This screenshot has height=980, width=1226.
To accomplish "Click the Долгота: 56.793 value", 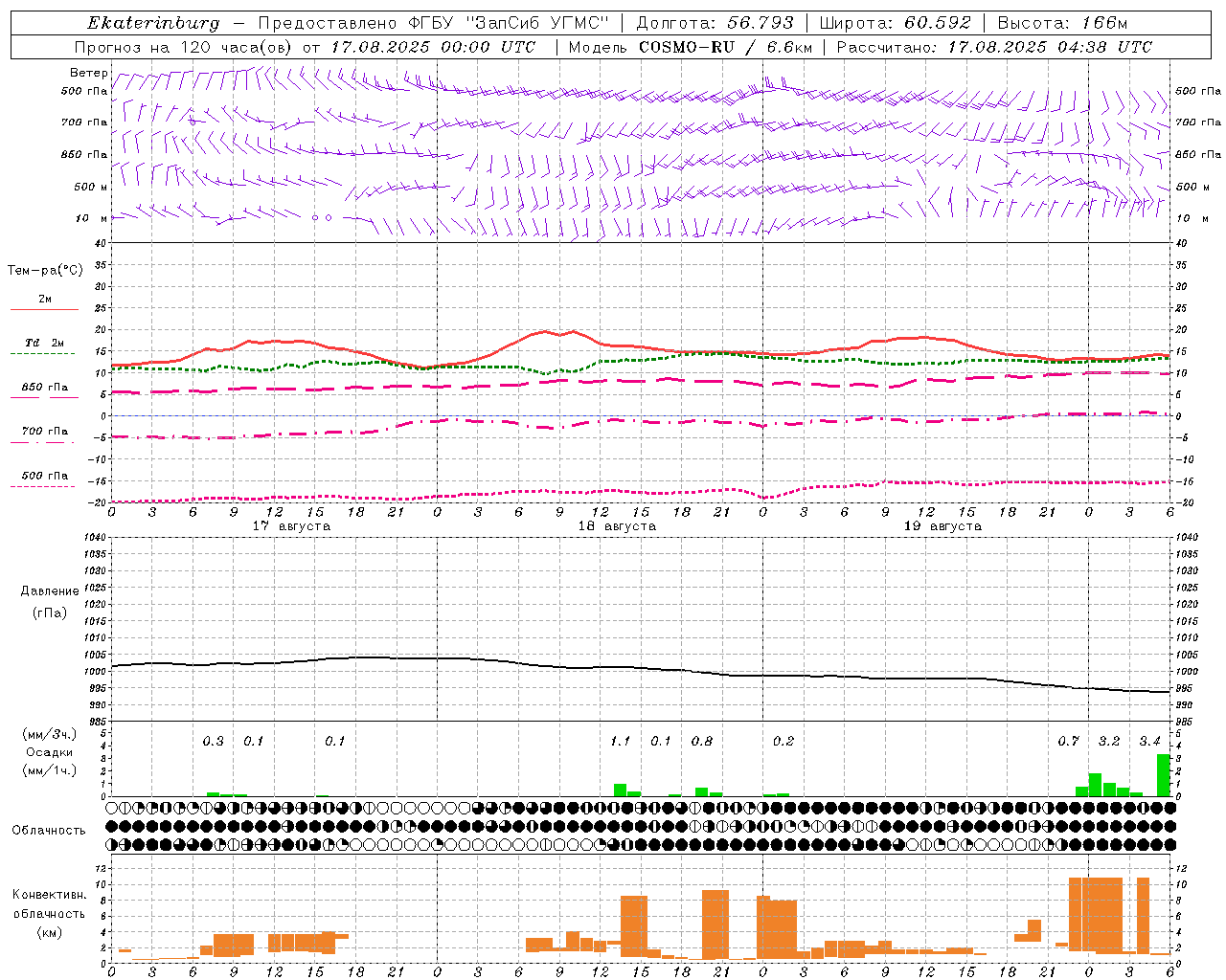I will point(715,23).
